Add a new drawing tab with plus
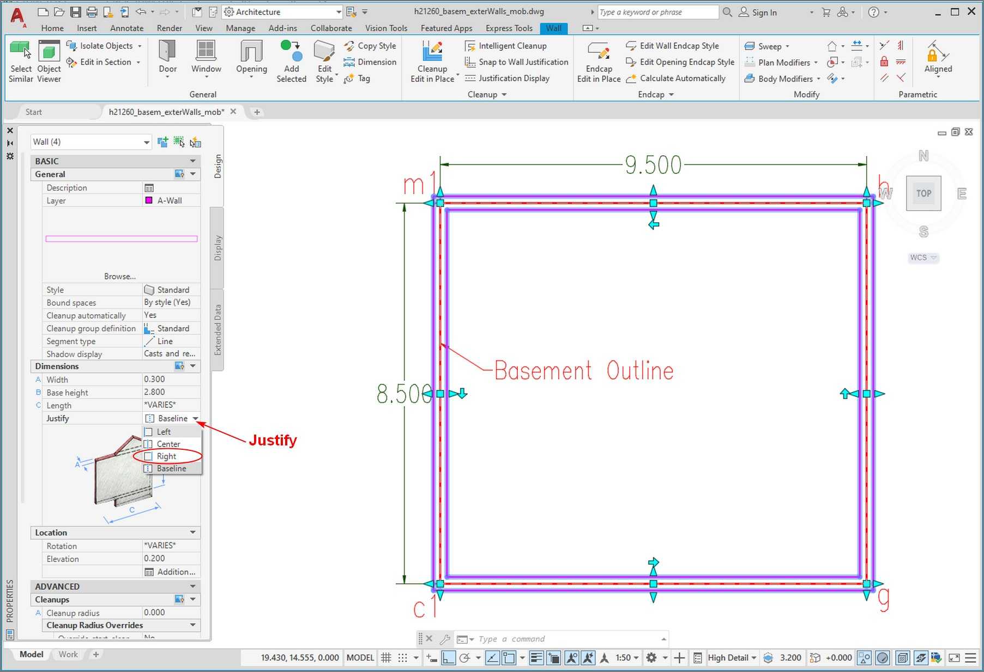Image resolution: width=984 pixels, height=672 pixels. point(257,112)
